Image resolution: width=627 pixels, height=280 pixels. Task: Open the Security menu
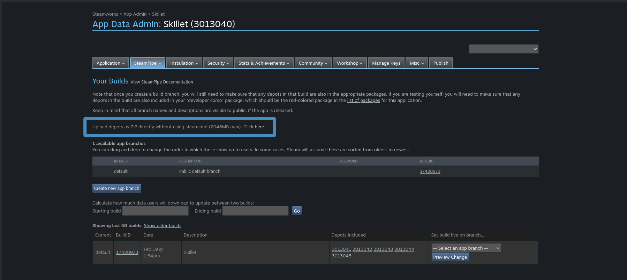click(x=218, y=63)
